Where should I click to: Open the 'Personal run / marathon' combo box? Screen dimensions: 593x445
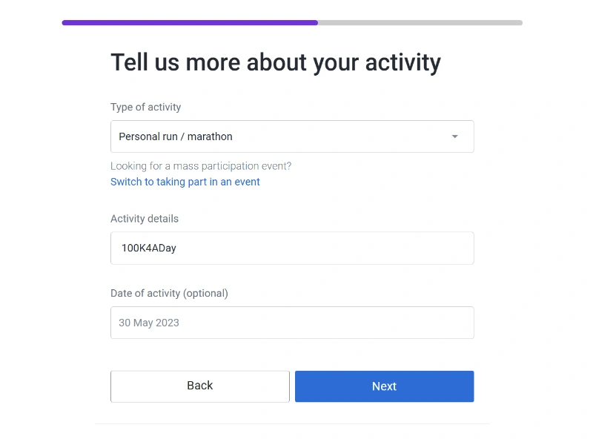tap(292, 136)
